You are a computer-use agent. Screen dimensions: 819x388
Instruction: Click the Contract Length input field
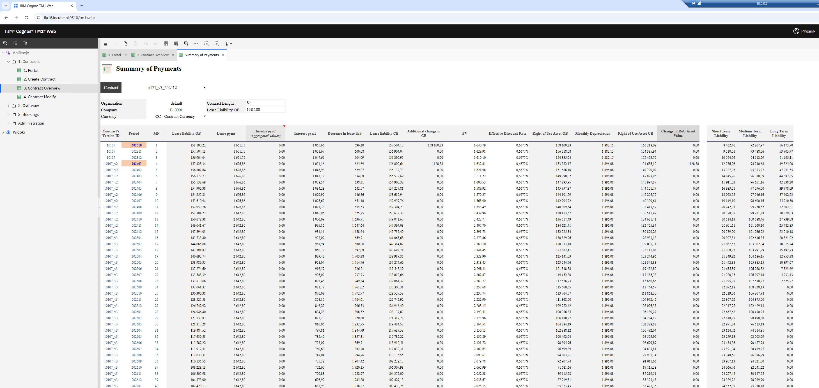265,103
